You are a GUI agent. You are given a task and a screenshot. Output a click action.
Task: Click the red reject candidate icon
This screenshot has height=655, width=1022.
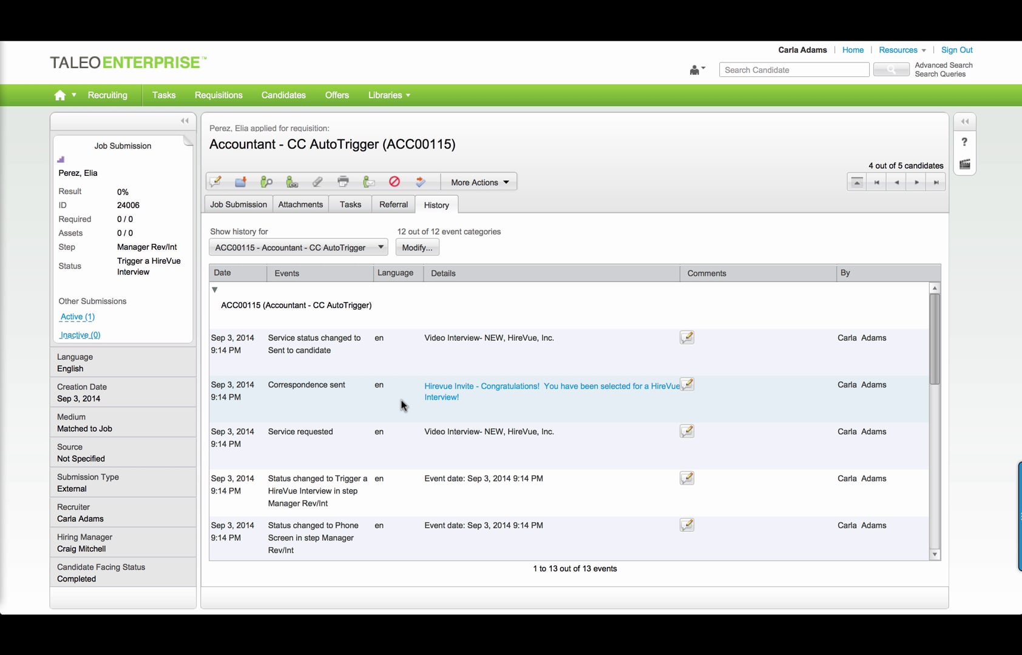[x=395, y=181]
